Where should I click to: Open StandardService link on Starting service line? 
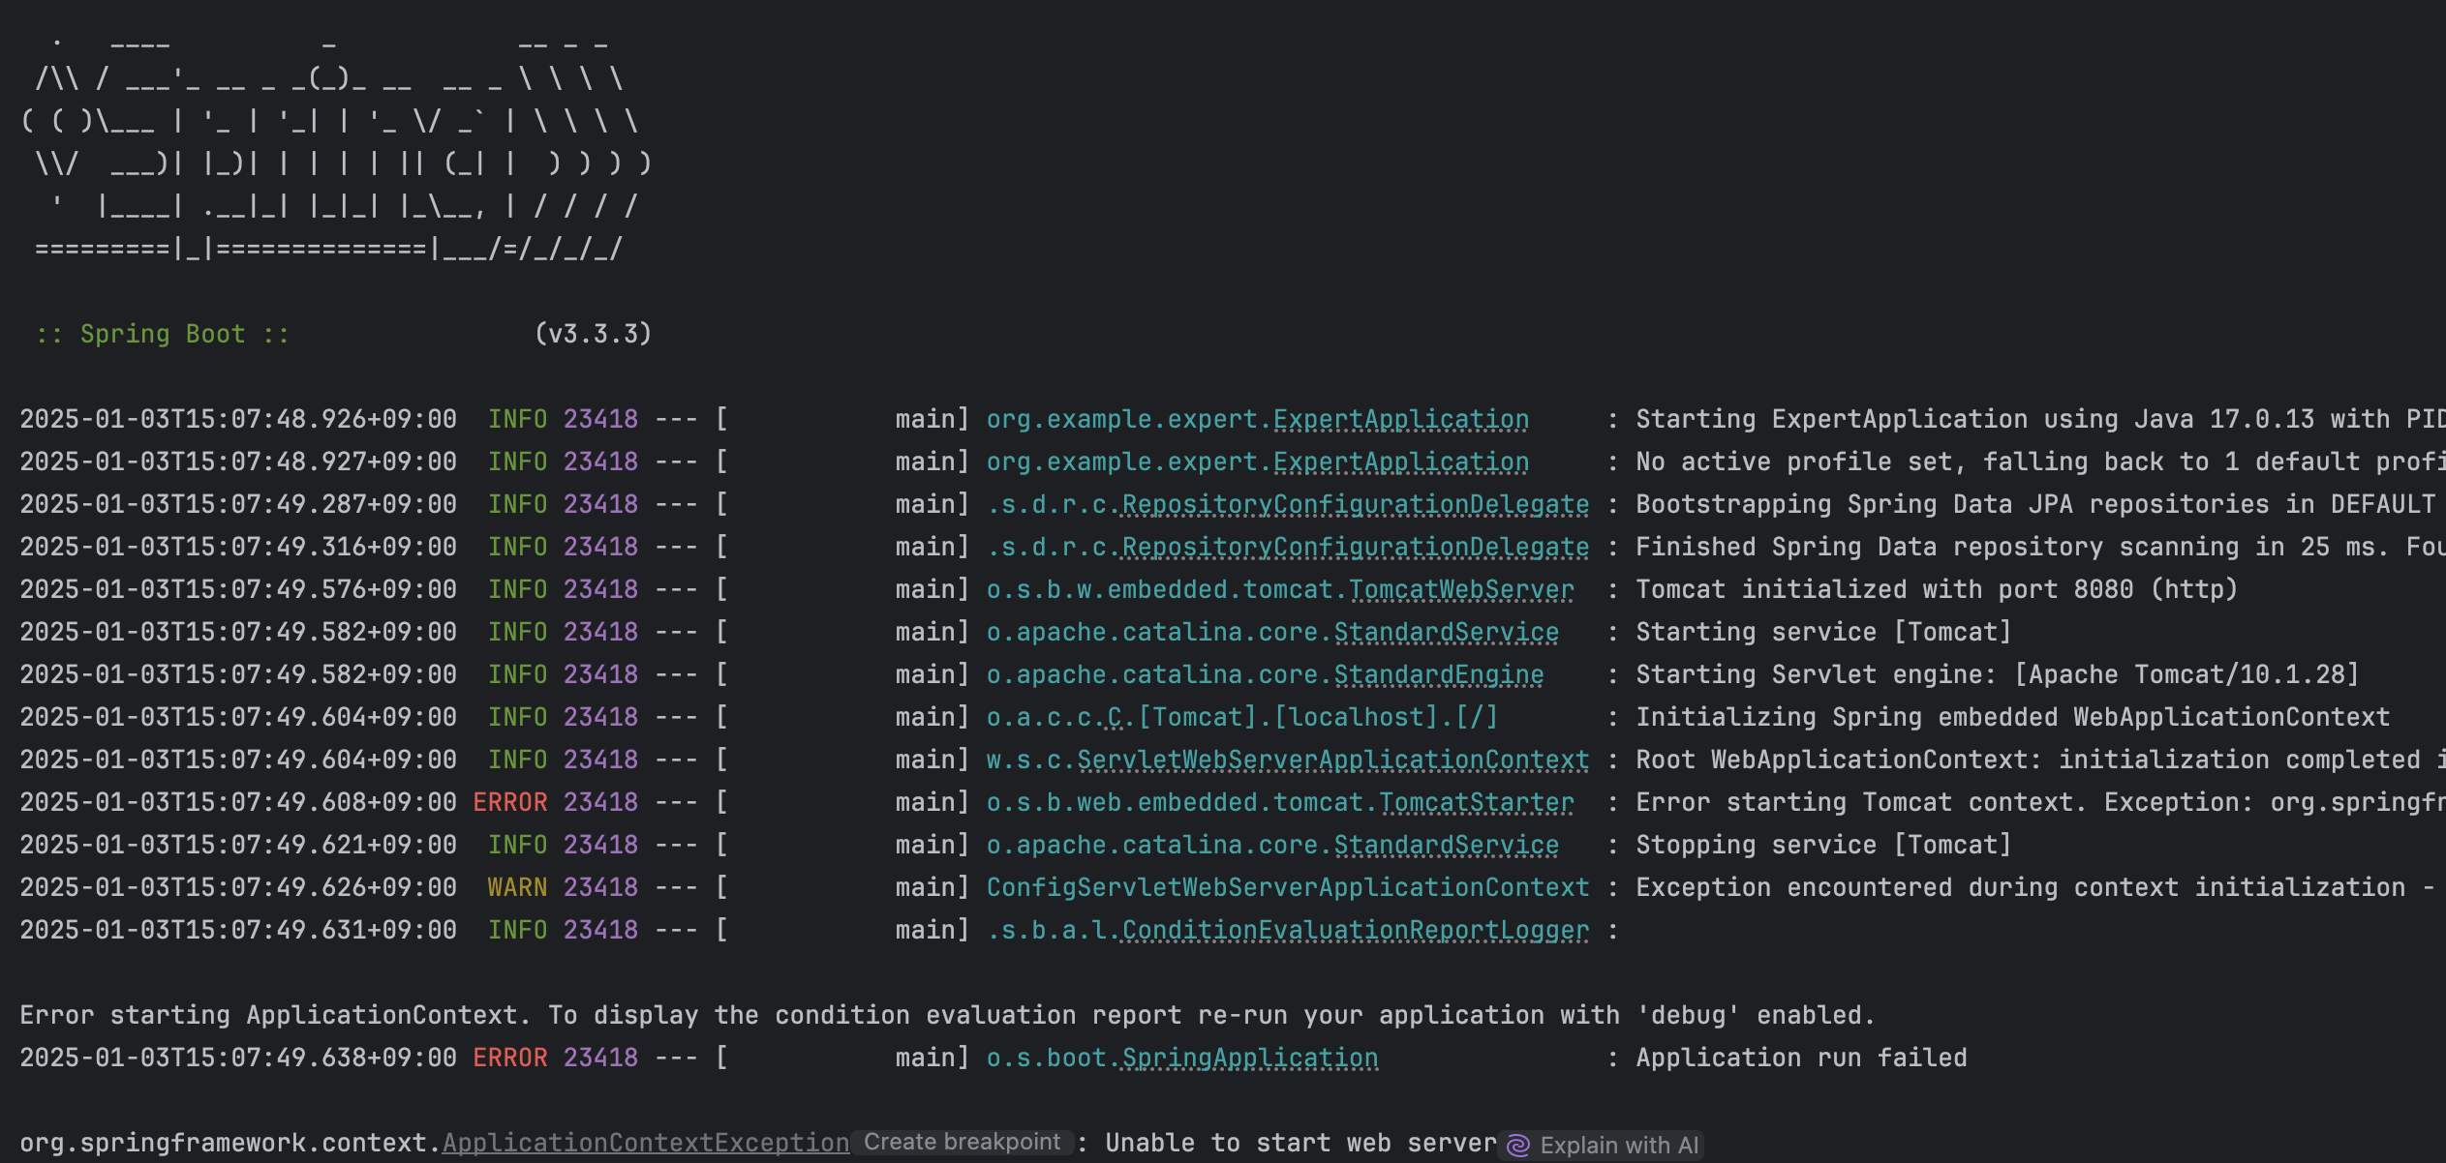[1446, 632]
